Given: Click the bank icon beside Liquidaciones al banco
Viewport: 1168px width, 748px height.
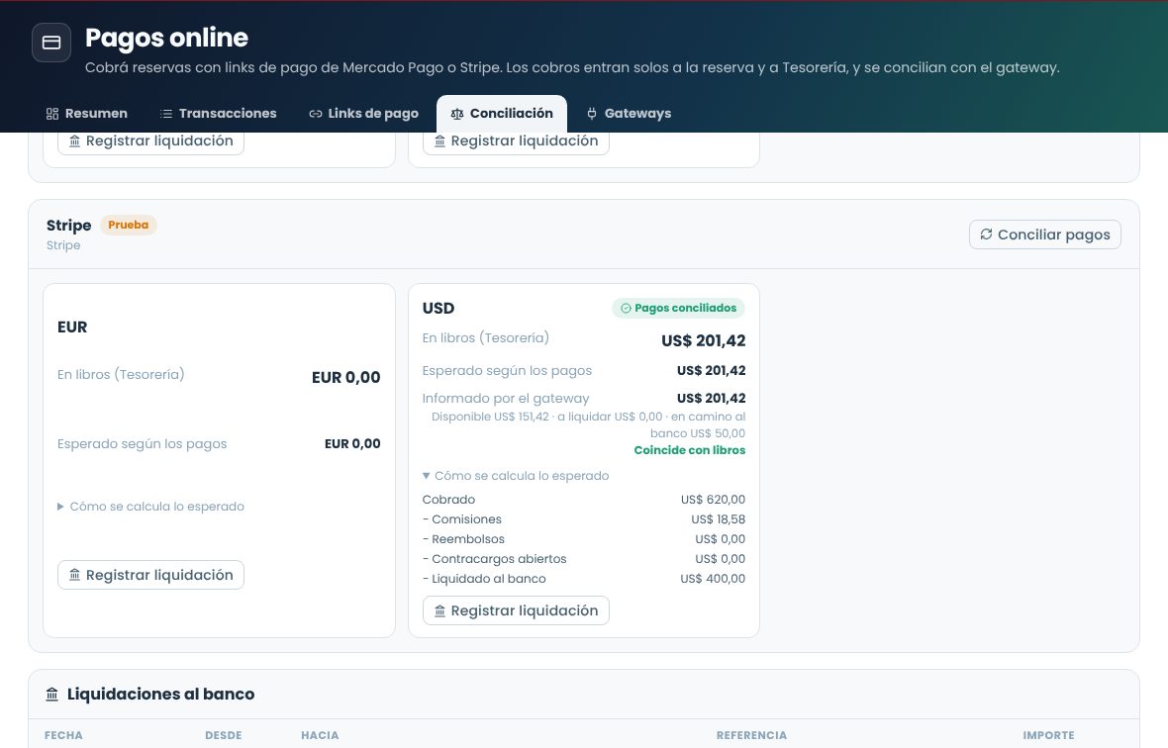Looking at the screenshot, I should tap(52, 695).
